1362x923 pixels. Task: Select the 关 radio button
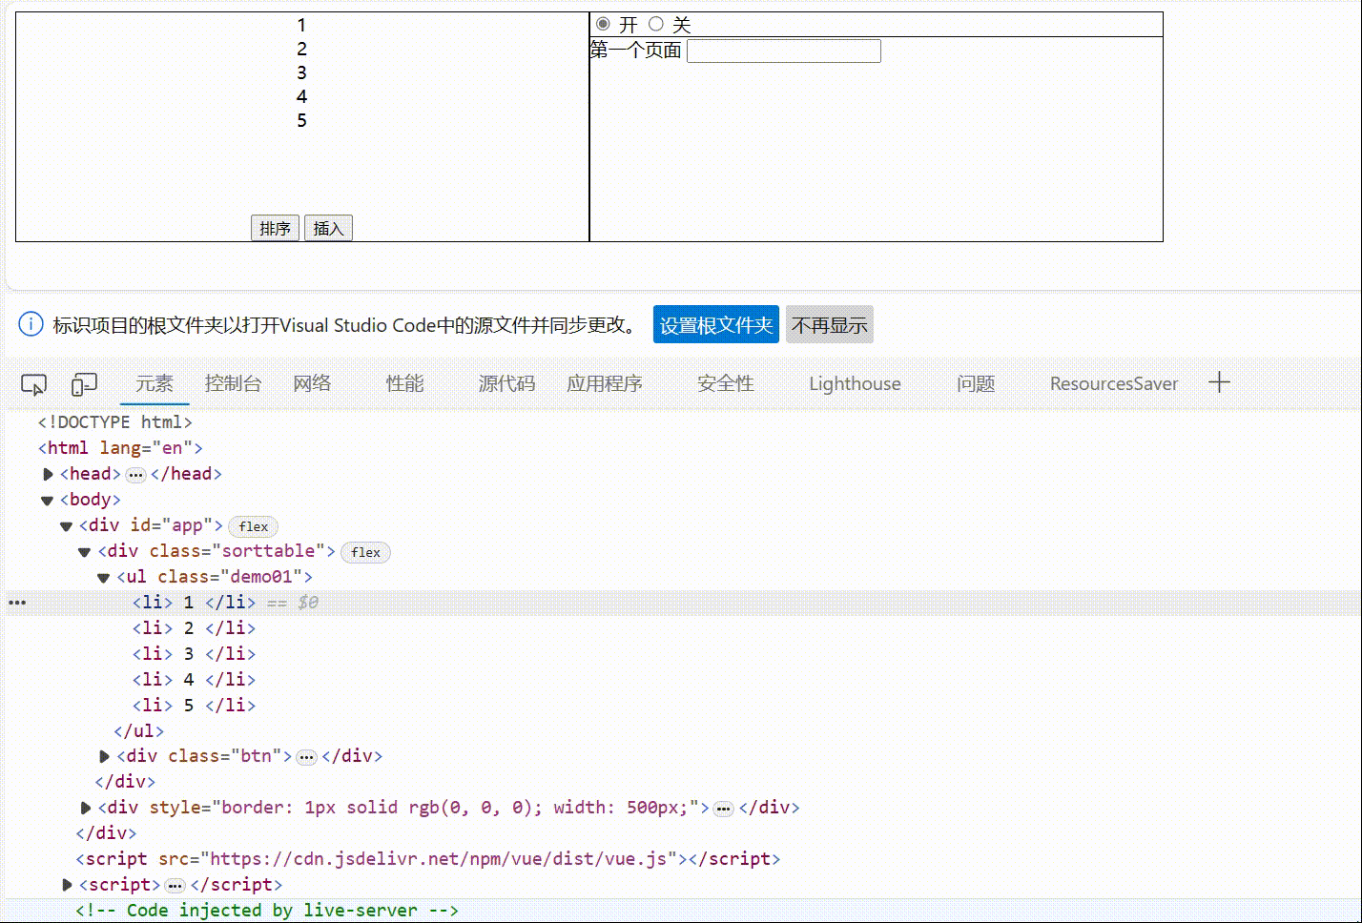[x=655, y=24]
